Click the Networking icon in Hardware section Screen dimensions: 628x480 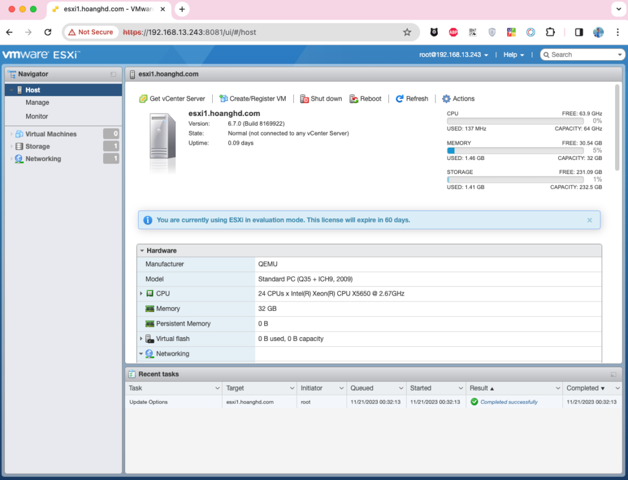click(x=150, y=354)
